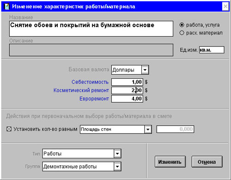Expand the 'Группа' dropdown arrow

(x=117, y=167)
